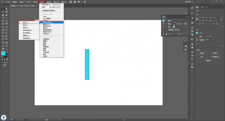Screen dimensions: 225x121
Task: Toggle stroke visibility eye in Appearance panel
Action: [x=163, y=24]
